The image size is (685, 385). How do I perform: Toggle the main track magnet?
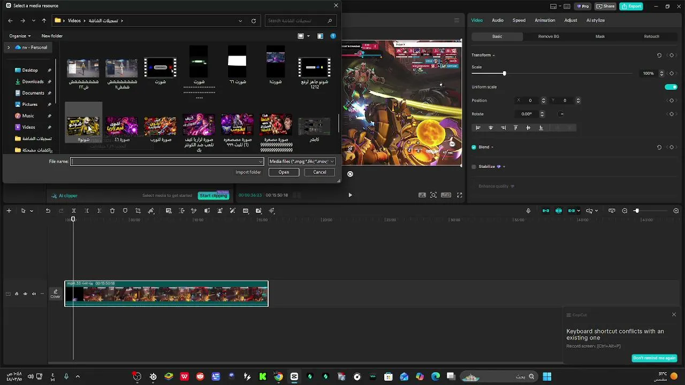[546, 211]
